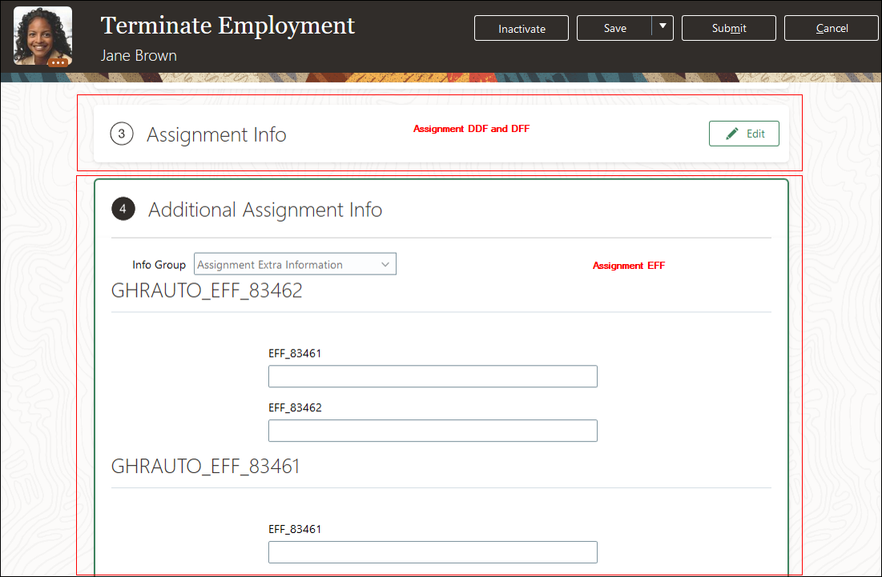Focus the EFF_83461 field under GHRAUTO_EFF_83462

433,376
